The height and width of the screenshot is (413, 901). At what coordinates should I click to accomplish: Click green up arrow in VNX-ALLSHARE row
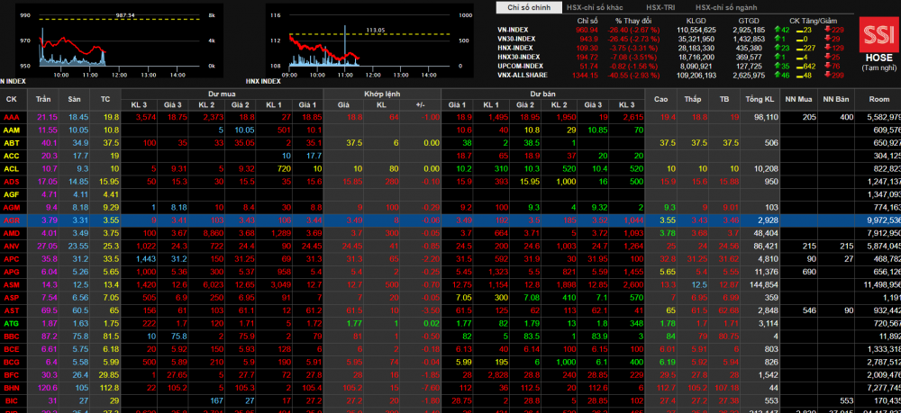point(777,75)
